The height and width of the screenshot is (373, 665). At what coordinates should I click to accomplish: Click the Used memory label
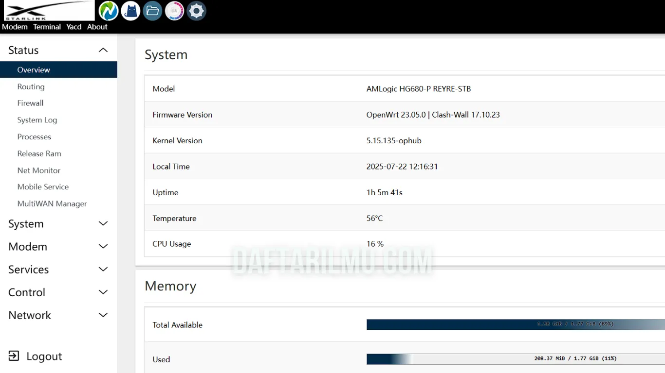pyautogui.click(x=161, y=359)
